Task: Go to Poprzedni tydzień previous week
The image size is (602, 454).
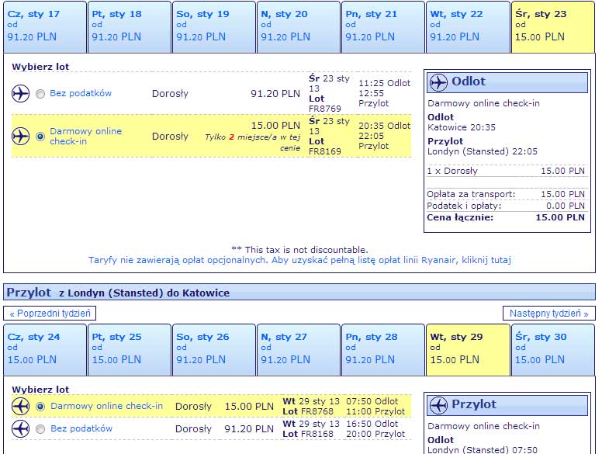Action: pyautogui.click(x=50, y=314)
